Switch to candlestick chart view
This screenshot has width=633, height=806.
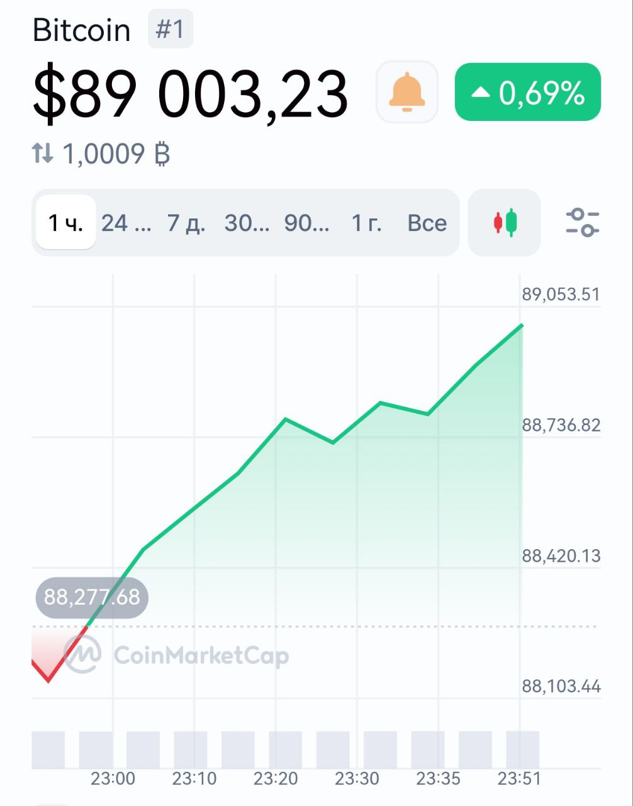(505, 223)
